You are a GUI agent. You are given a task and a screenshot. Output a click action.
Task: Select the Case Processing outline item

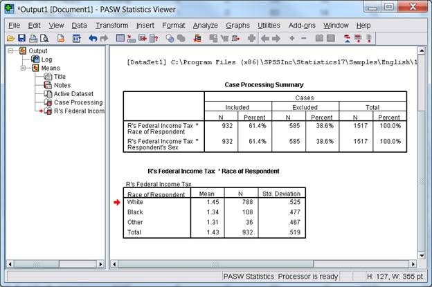click(78, 102)
